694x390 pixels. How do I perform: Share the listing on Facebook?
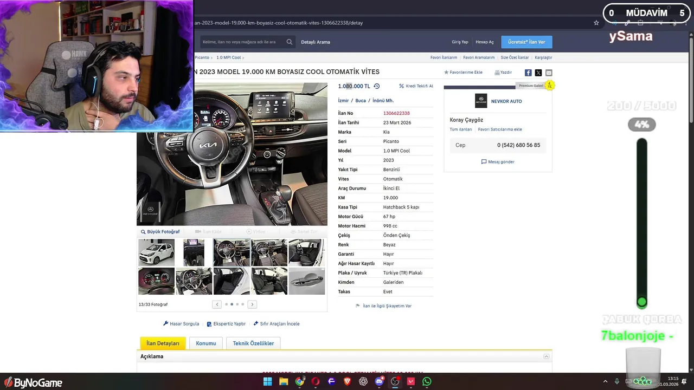click(x=528, y=73)
